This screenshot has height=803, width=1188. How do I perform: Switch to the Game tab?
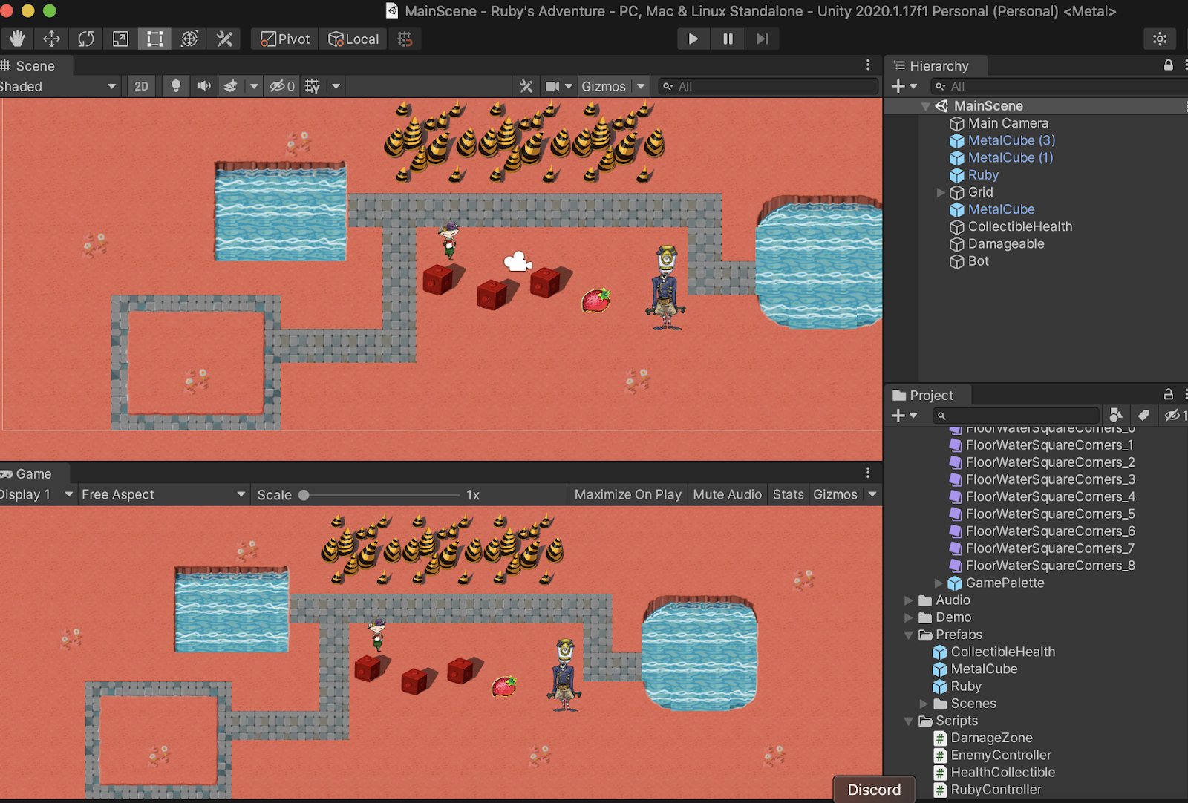[33, 474]
